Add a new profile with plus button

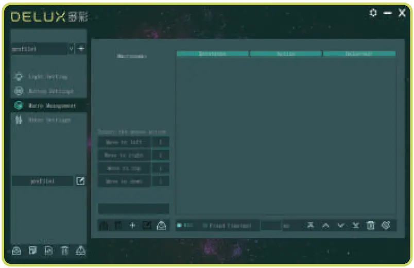(x=81, y=48)
